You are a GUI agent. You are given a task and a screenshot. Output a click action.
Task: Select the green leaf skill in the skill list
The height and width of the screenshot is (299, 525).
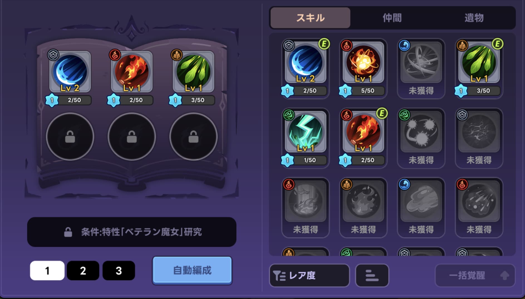(479, 68)
